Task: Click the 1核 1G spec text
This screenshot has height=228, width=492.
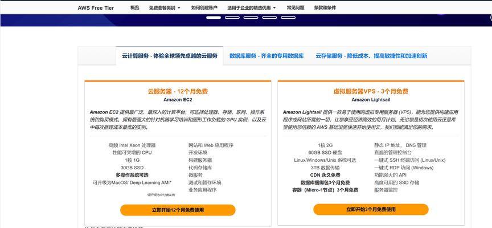Action: click(x=132, y=160)
